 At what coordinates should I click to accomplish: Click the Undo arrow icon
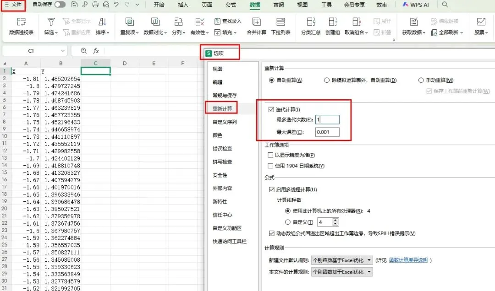pyautogui.click(x=116, y=5)
